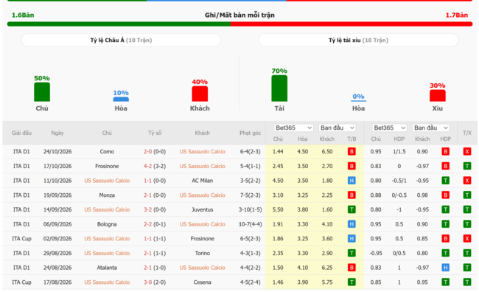Open the first Bet365 bookmaker dropdown

[x=293, y=128]
